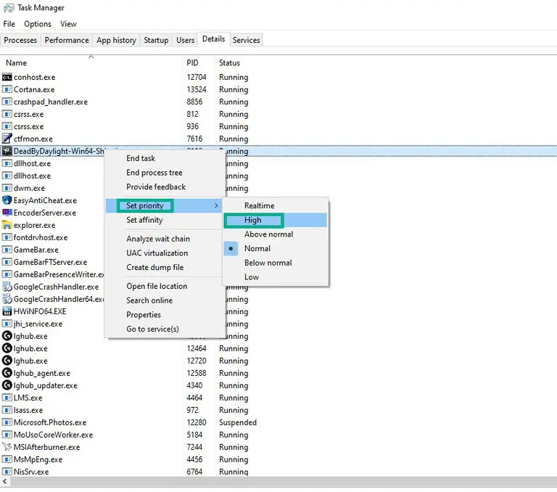The image size is (557, 492).
Task: Select Provide feedback menu entry
Action: click(165, 186)
